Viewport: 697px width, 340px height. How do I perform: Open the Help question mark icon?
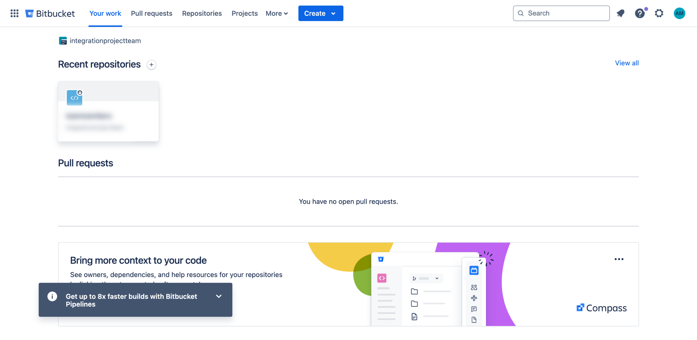pos(640,13)
